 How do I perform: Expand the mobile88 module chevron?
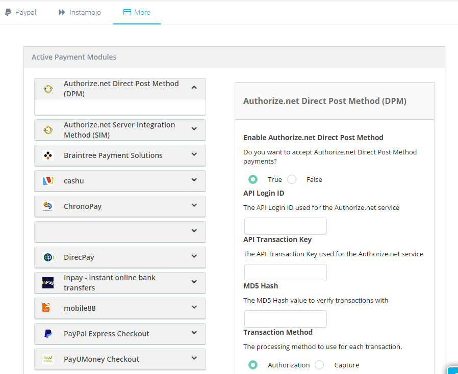click(x=194, y=307)
